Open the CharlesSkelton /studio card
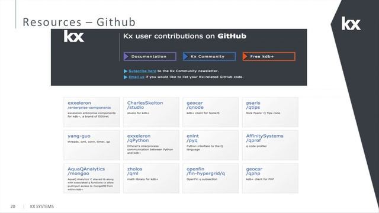This screenshot has width=379, height=213. point(151,112)
